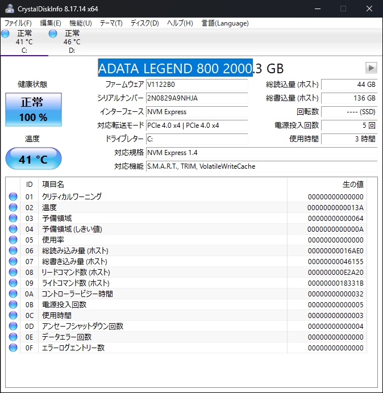383x393 pixels.
Task: Click total host writes value 136 GB
Action: pyautogui.click(x=349, y=98)
